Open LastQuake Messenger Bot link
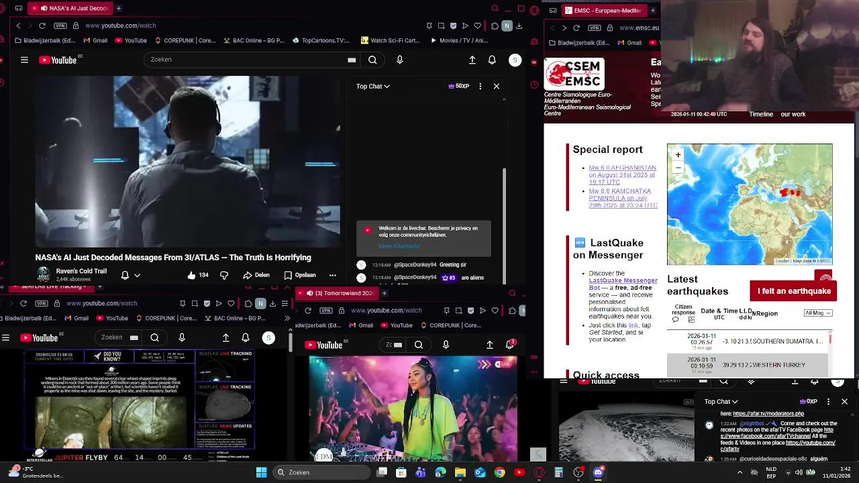The width and height of the screenshot is (859, 483). click(623, 284)
